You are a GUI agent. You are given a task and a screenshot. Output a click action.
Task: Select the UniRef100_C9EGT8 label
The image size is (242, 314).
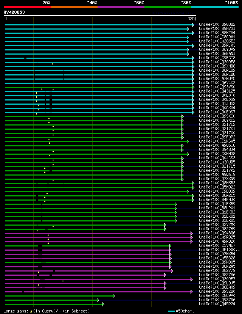click(x=217, y=58)
